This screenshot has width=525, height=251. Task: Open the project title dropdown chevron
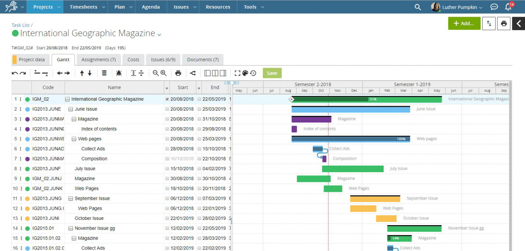click(x=159, y=34)
